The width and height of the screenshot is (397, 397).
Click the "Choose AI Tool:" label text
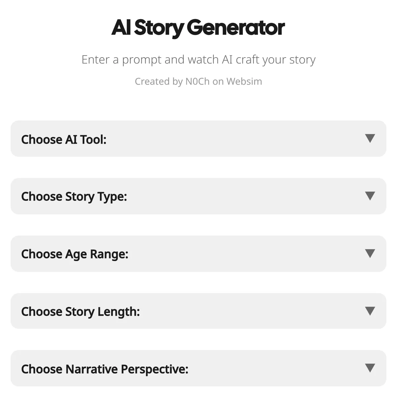[64, 140]
